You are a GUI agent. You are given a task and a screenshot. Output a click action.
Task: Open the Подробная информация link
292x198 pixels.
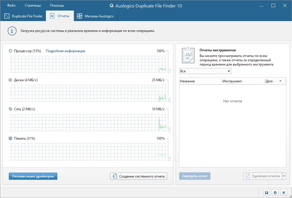pos(65,51)
